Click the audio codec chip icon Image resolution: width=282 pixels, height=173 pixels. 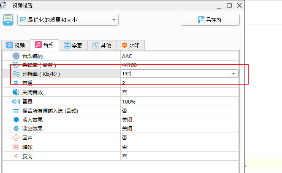pyautogui.click(x=16, y=56)
